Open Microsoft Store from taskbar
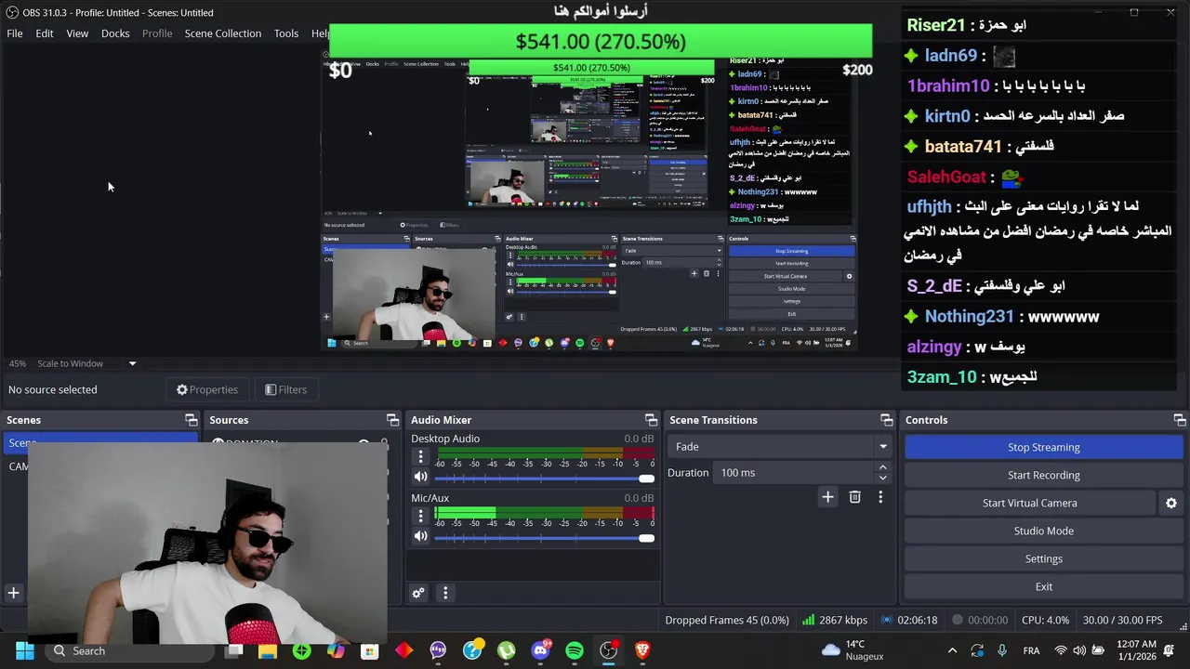Viewport: 1190px width, 669px height. point(369,650)
